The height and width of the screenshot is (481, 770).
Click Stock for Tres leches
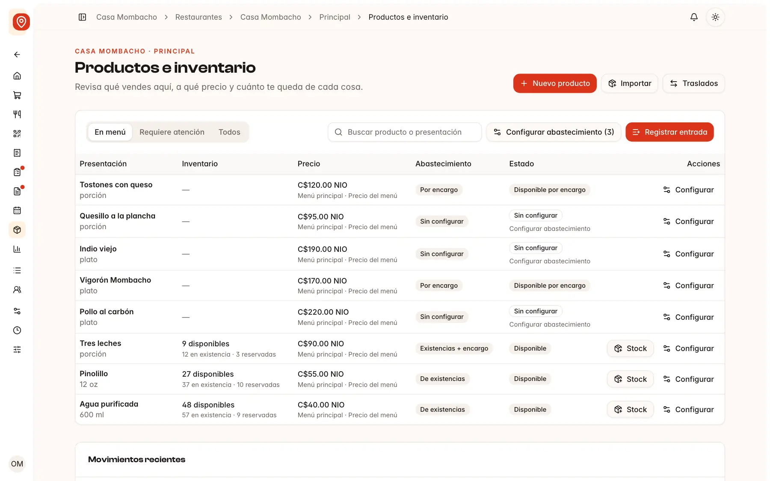pos(630,348)
